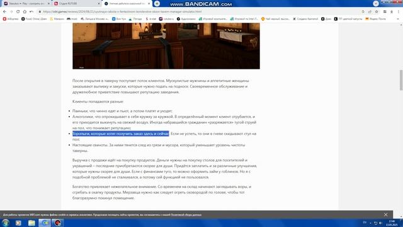Dismiss the cookie notice with X button
403x227 pixels.
[x=385, y=214]
